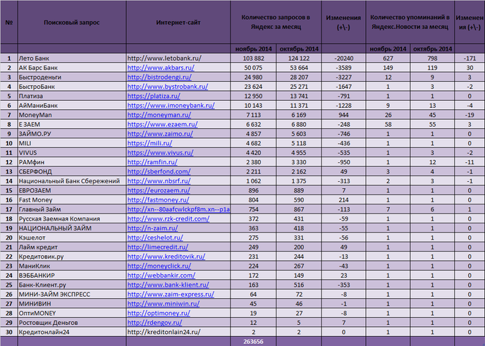Screen dimensions: 485x346
Task: Open the ramfin.ru link
Action: point(152,162)
